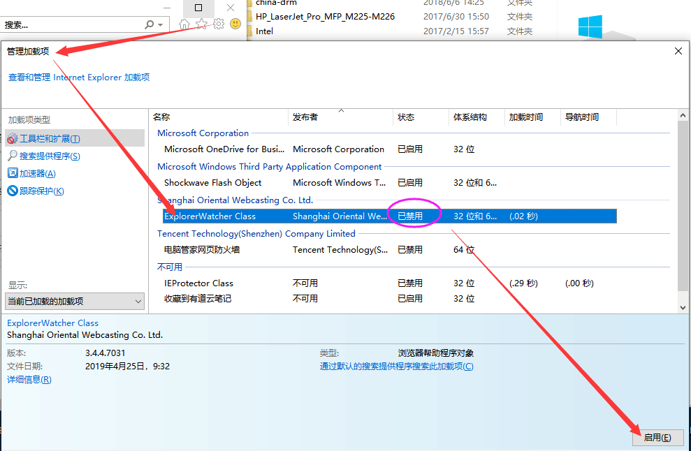Click the IE home icon
Image resolution: width=691 pixels, height=451 pixels.
[184, 24]
